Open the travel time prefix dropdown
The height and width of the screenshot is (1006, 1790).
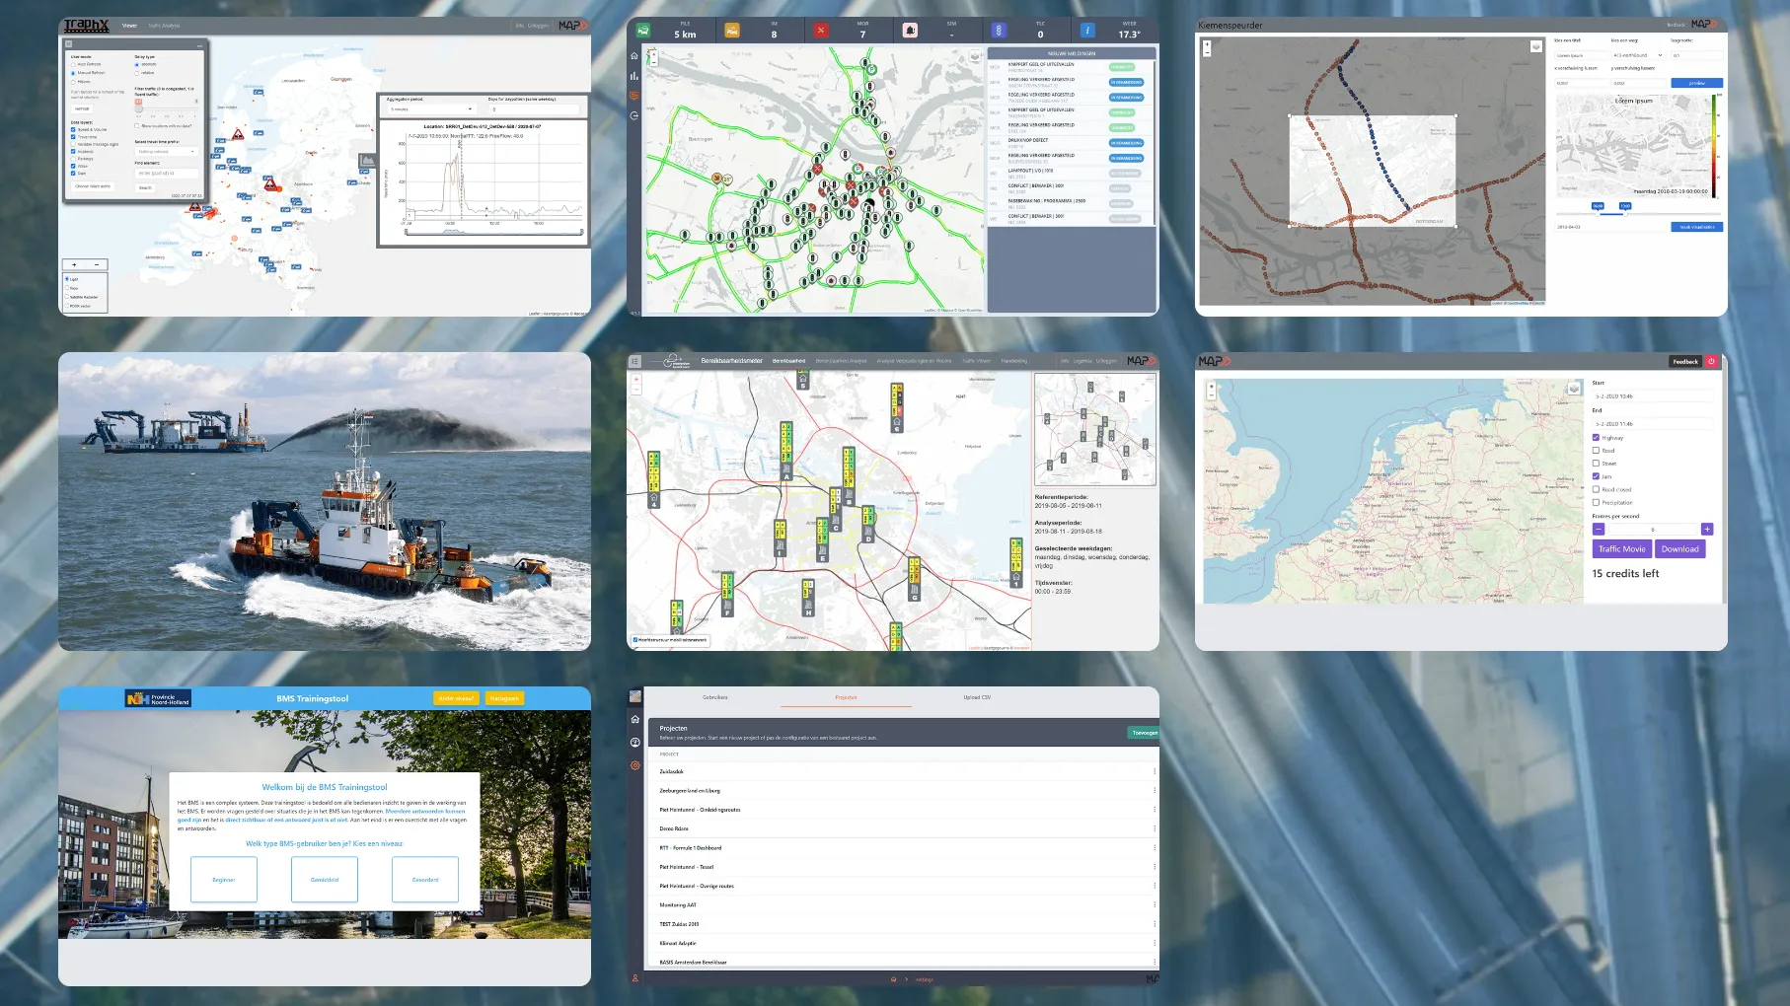(166, 152)
